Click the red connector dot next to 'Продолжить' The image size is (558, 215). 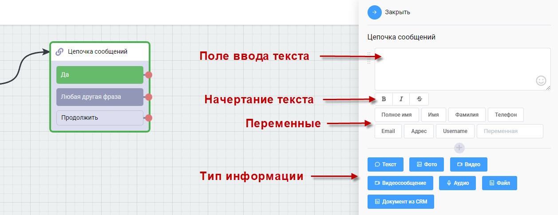pos(149,118)
